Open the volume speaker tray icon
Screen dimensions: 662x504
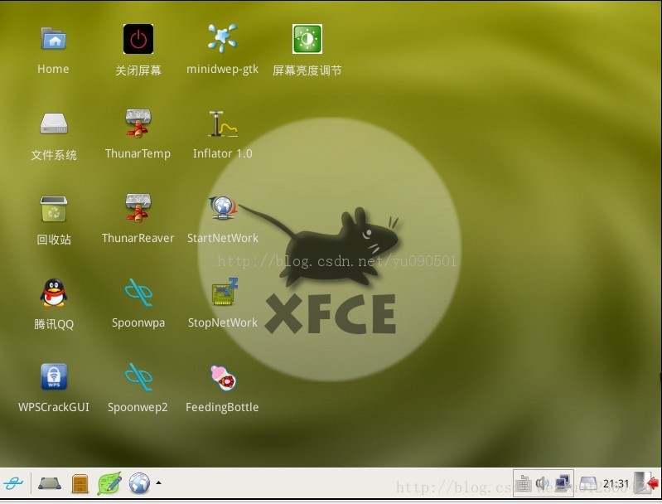click(542, 483)
